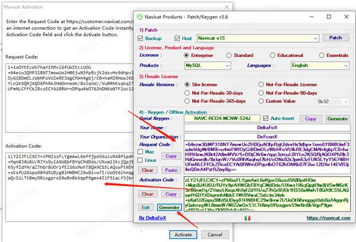Generate a new serial key
This screenshot has width=356, height=242.
point(338,119)
